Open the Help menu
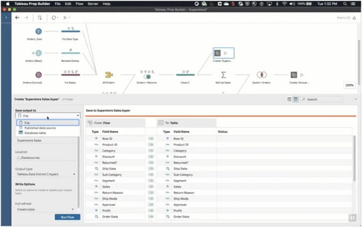Screen dimensions: 362x227 [x=106, y=4]
